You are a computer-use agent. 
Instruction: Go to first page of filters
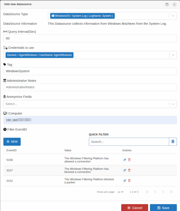pyautogui.click(x=147, y=192)
